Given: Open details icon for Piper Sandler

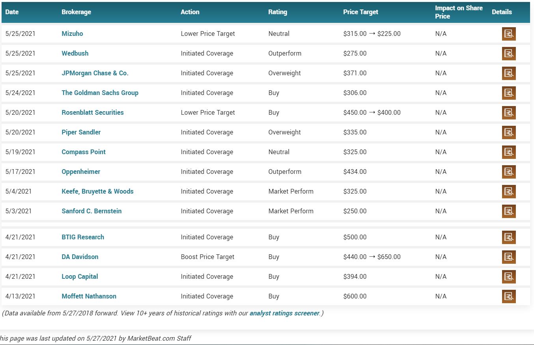Looking at the screenshot, I should click(509, 132).
